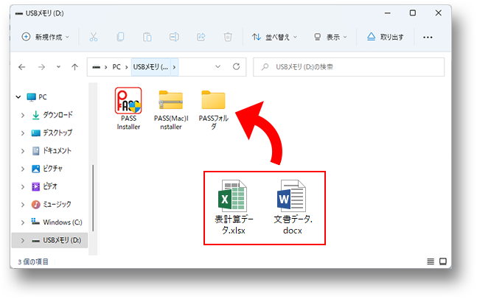Focus the USBメモリ (D:)の検索 search field
The height and width of the screenshot is (299, 477).
point(349,67)
